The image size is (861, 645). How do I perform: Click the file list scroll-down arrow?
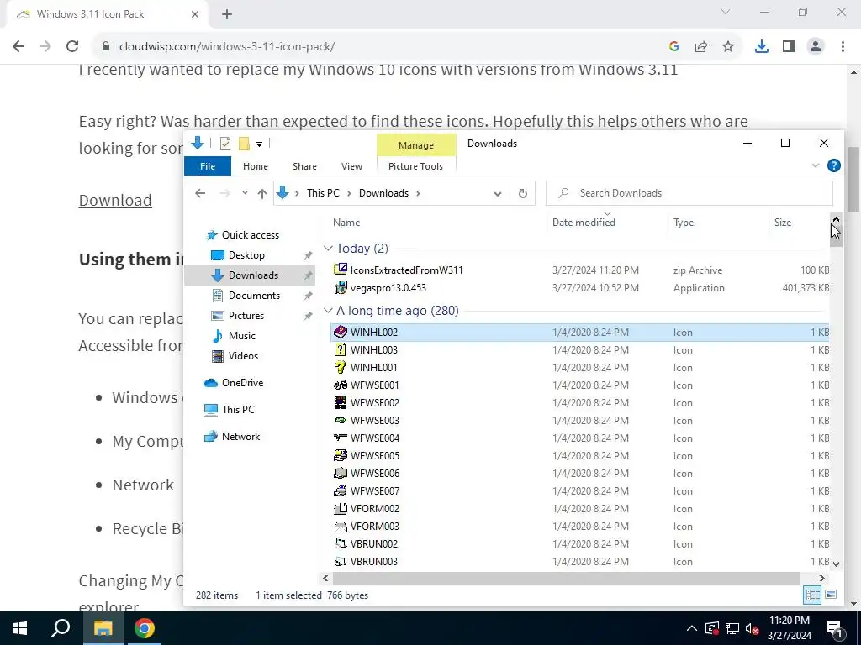836,564
